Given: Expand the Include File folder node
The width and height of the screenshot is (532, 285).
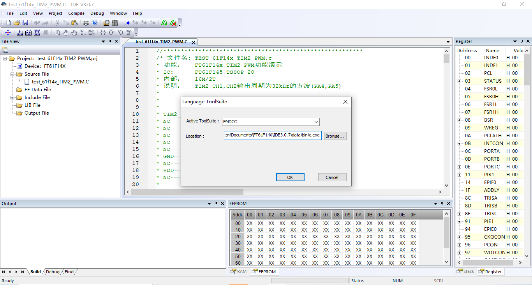Looking at the screenshot, I should point(12,97).
